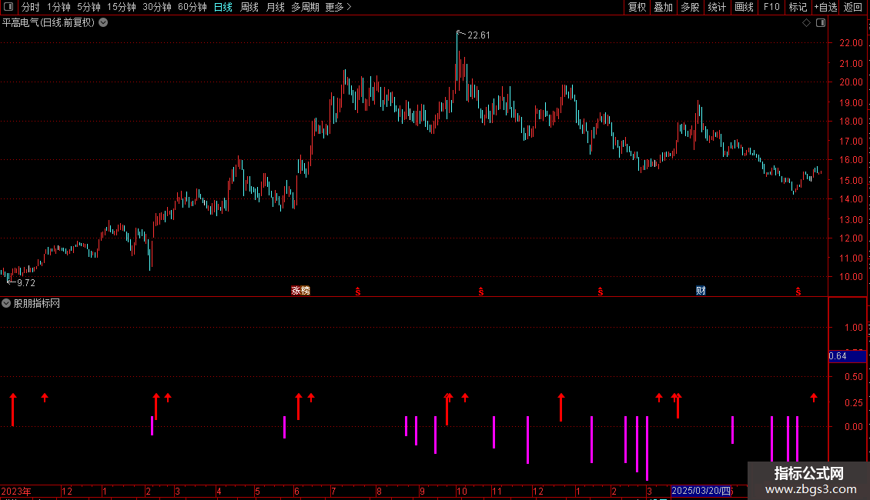Click the 22.61 high price label
The height and width of the screenshot is (500, 870).
479,35
